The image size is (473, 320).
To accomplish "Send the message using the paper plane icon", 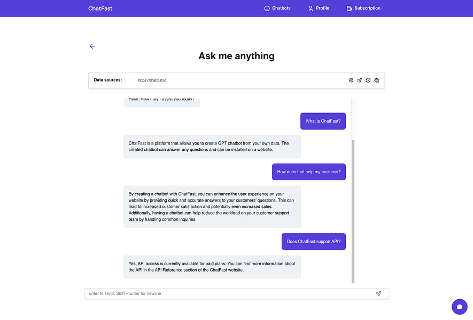I will [378, 293].
